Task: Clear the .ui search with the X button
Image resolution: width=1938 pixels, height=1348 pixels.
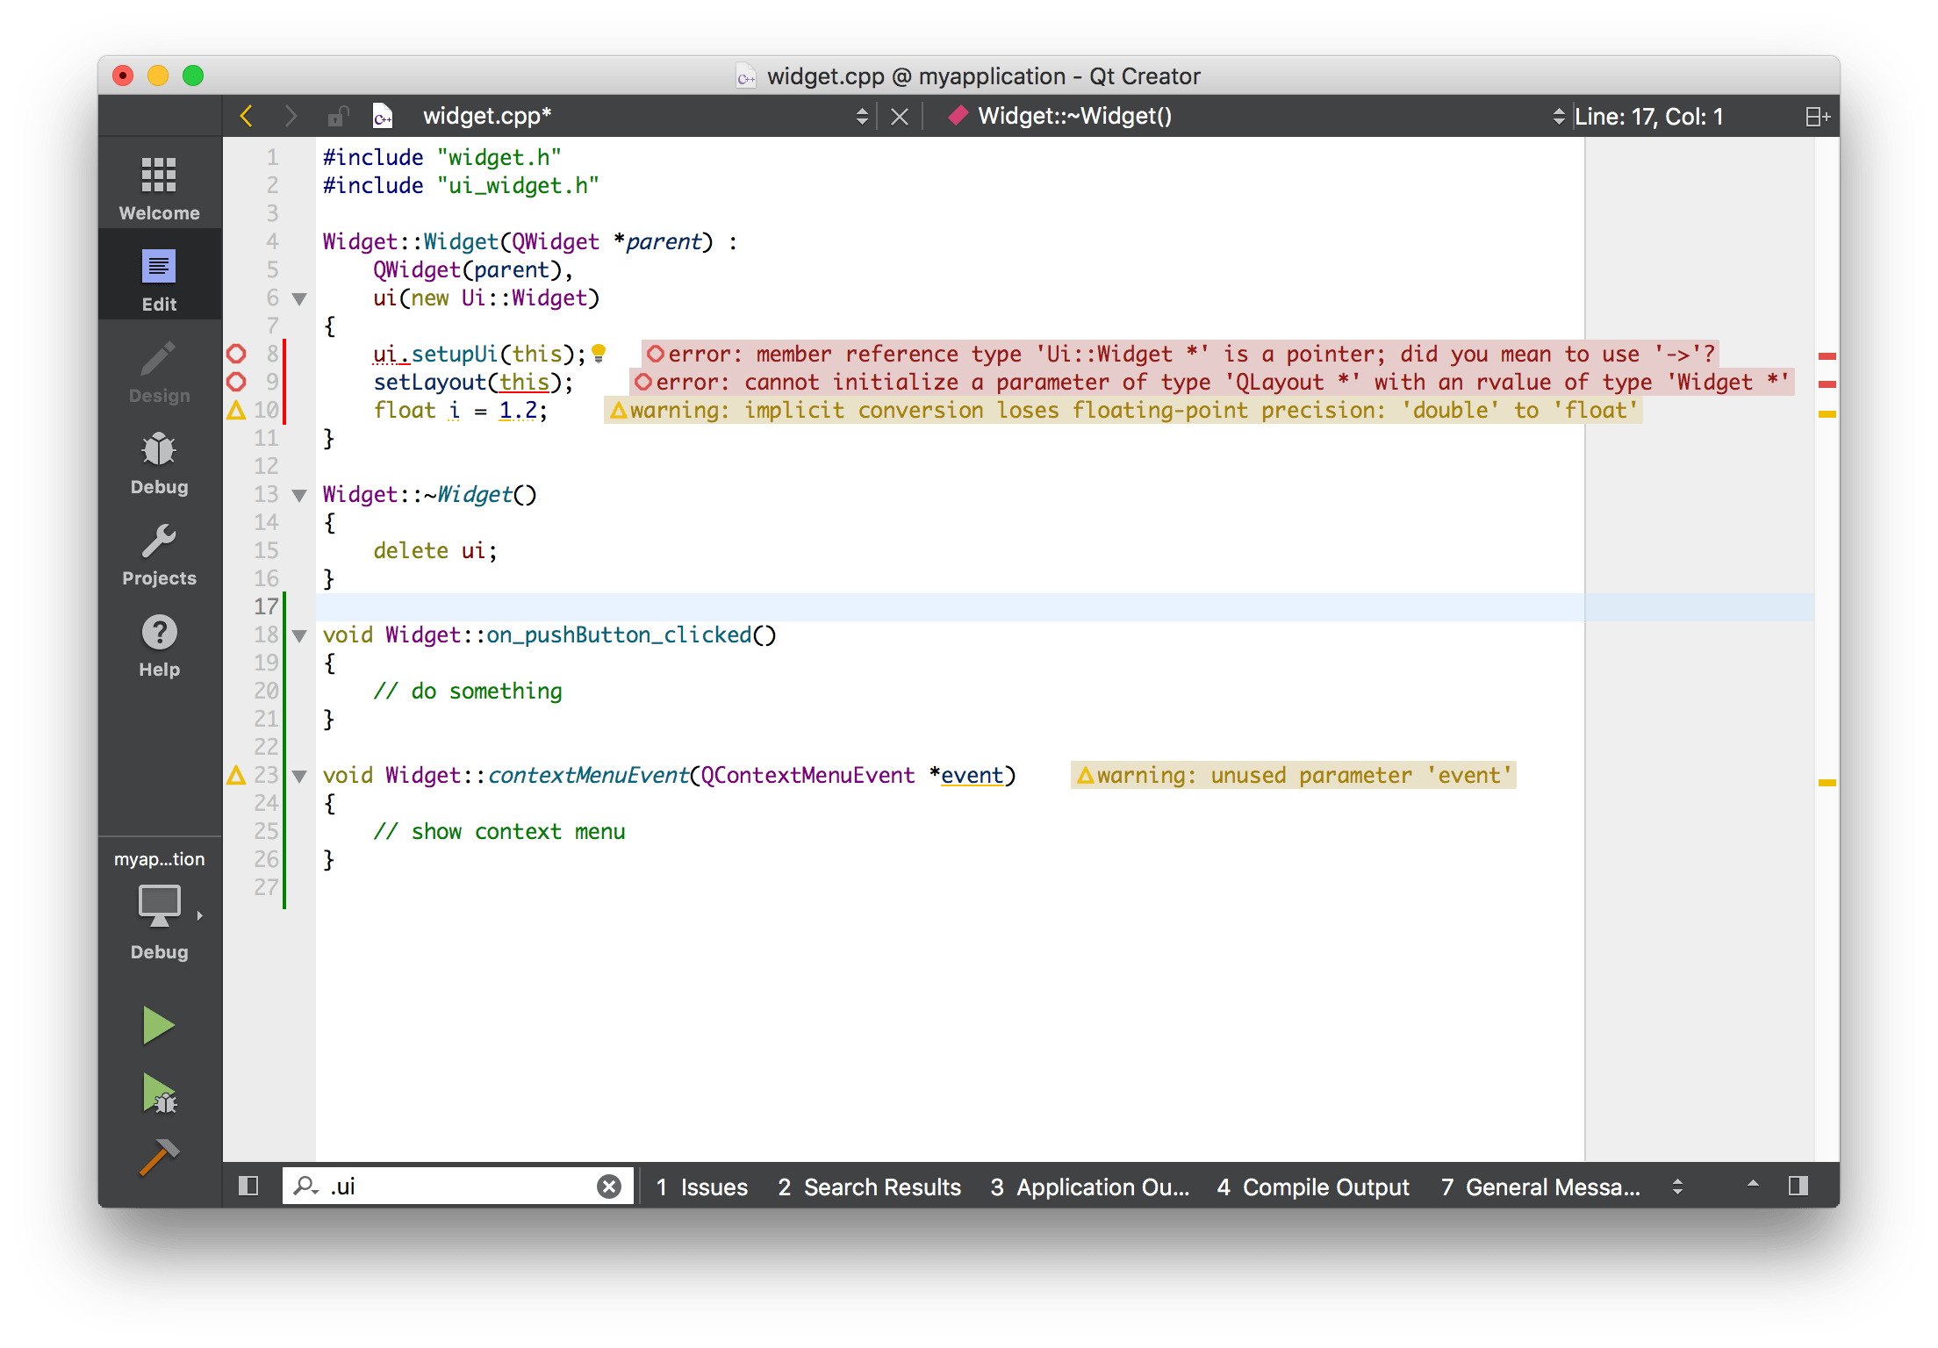Action: (x=609, y=1186)
